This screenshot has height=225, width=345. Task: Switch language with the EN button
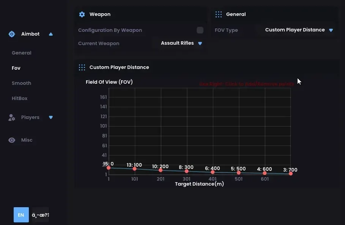click(x=21, y=215)
